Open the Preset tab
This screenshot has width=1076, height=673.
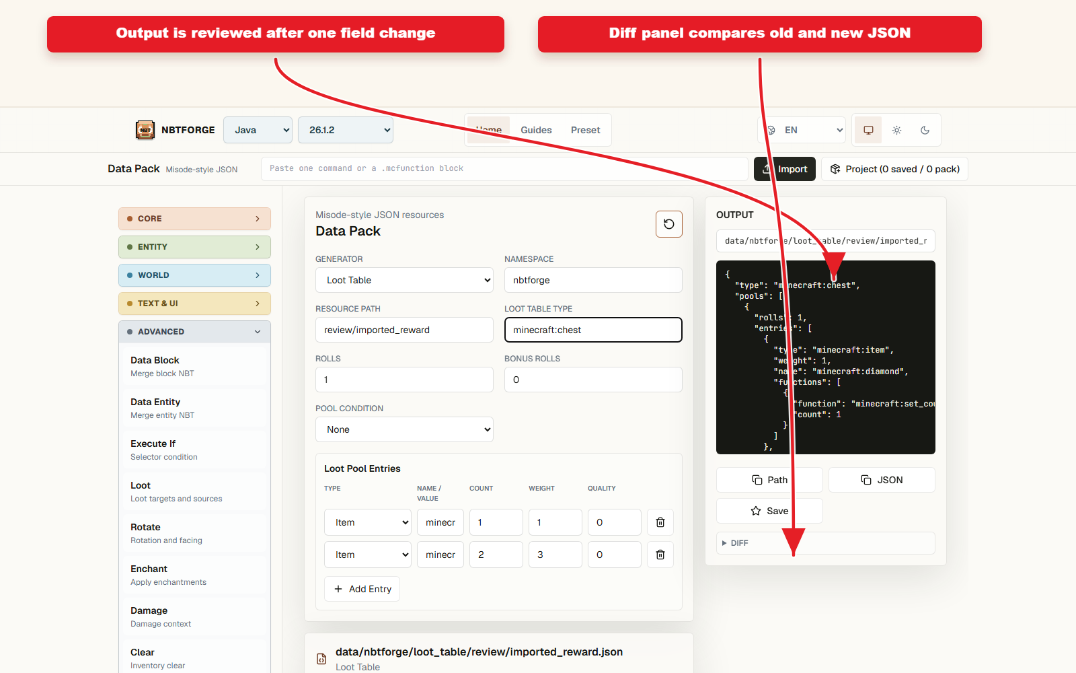[585, 130]
